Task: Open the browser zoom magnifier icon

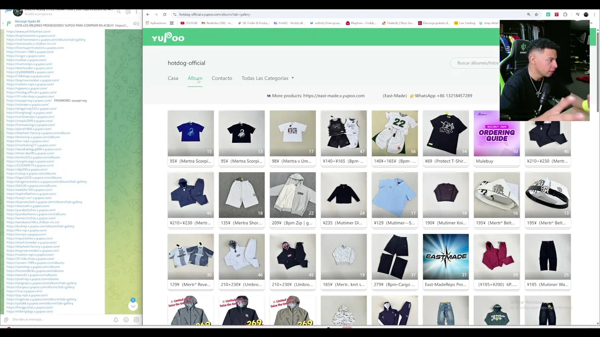Action: [x=529, y=15]
